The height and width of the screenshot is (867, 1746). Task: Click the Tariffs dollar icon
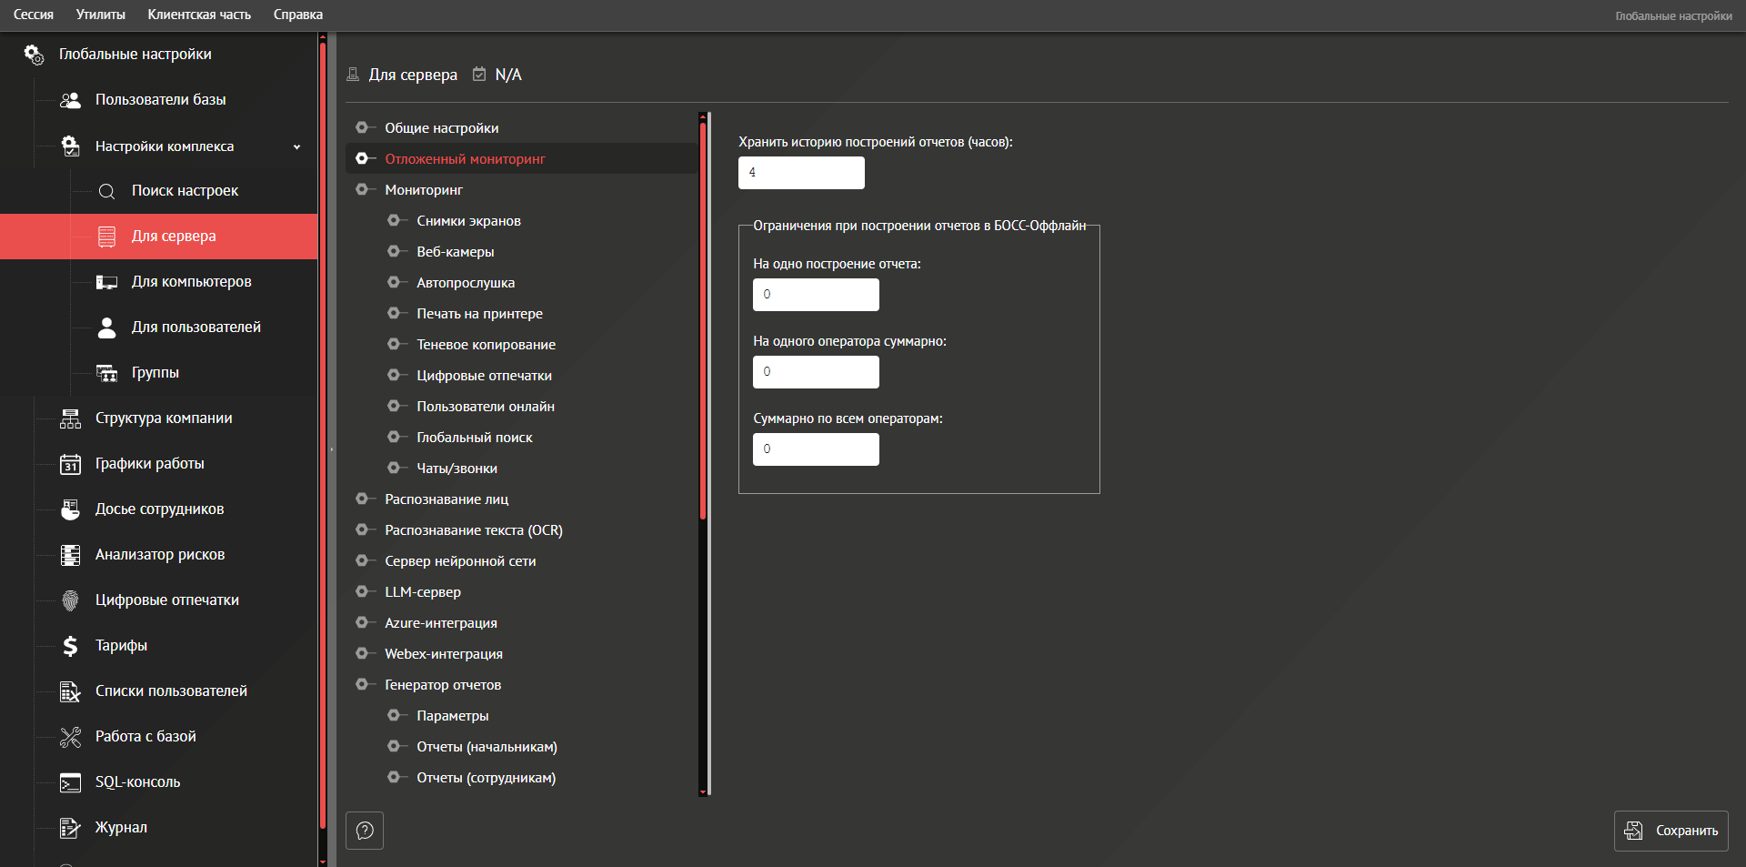(70, 646)
